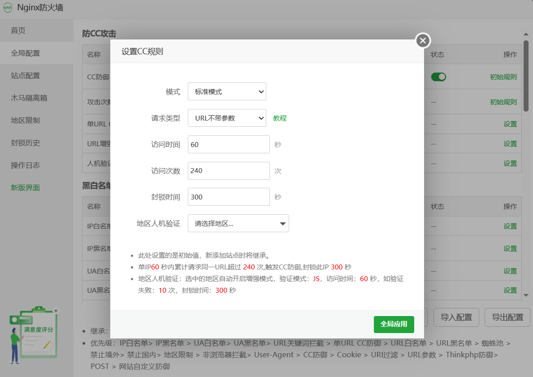The image size is (533, 377).
Task: Click the 防CC攻击 section heading
Action: (x=99, y=34)
